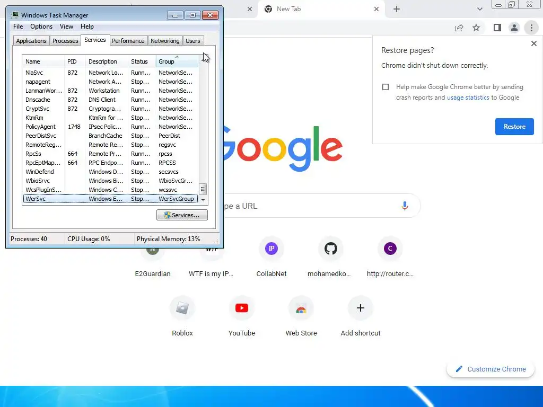Select the NlaSvc service row
This screenshot has height=407, width=543.
point(110,73)
